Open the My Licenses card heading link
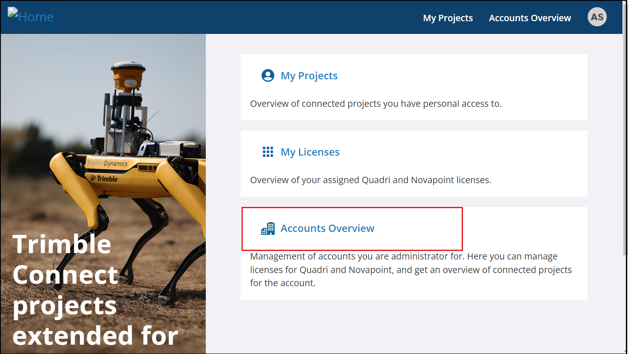 click(310, 152)
